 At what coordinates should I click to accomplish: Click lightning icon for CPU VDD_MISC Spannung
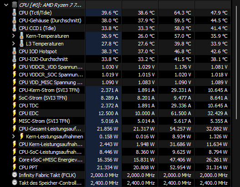tap(14, 82)
